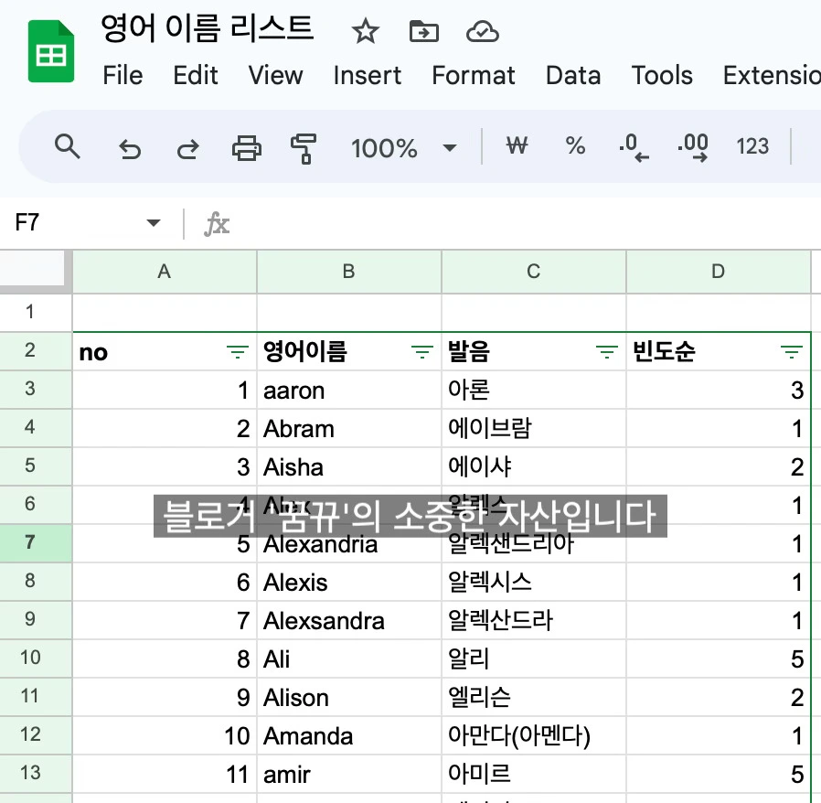
Task: Click the cell containing Aisha
Action: tap(349, 466)
